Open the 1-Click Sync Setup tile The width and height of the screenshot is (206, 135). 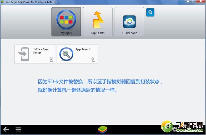(35, 54)
